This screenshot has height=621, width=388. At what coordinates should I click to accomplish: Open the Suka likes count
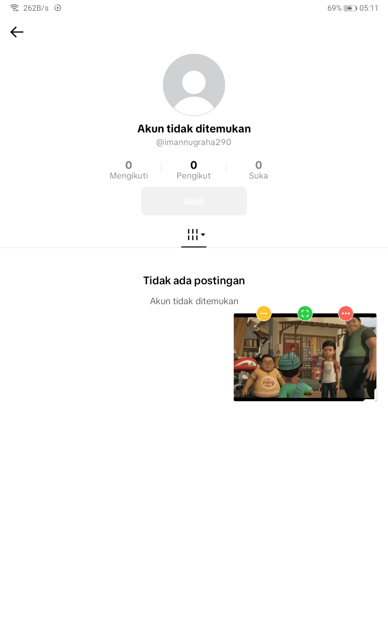coord(259,170)
